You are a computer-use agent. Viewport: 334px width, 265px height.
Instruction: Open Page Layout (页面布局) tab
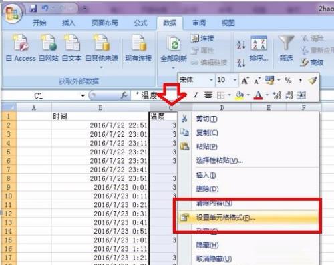pyautogui.click(x=104, y=23)
